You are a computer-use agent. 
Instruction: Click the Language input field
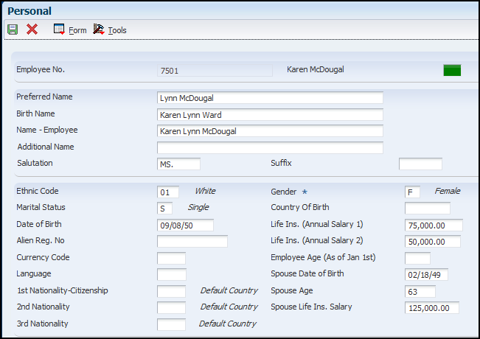click(172, 274)
